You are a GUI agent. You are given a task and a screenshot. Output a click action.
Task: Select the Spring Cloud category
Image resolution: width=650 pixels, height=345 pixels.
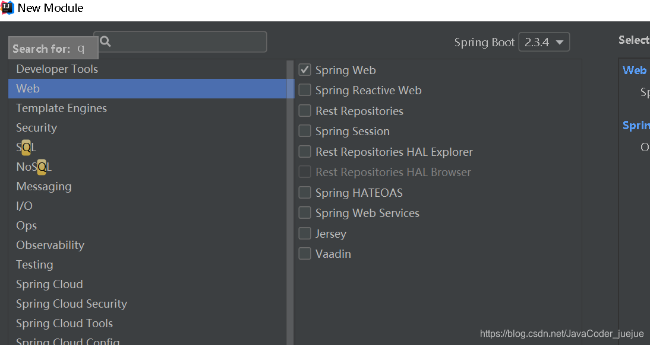click(147, 284)
